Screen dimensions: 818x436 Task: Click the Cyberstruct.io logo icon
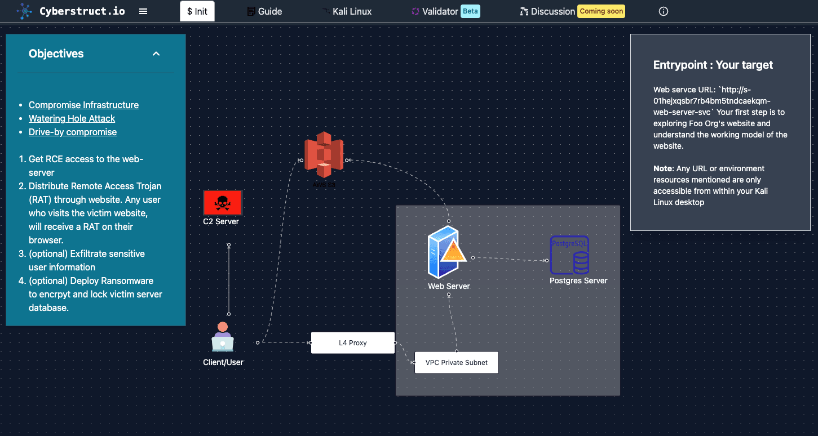click(x=24, y=11)
